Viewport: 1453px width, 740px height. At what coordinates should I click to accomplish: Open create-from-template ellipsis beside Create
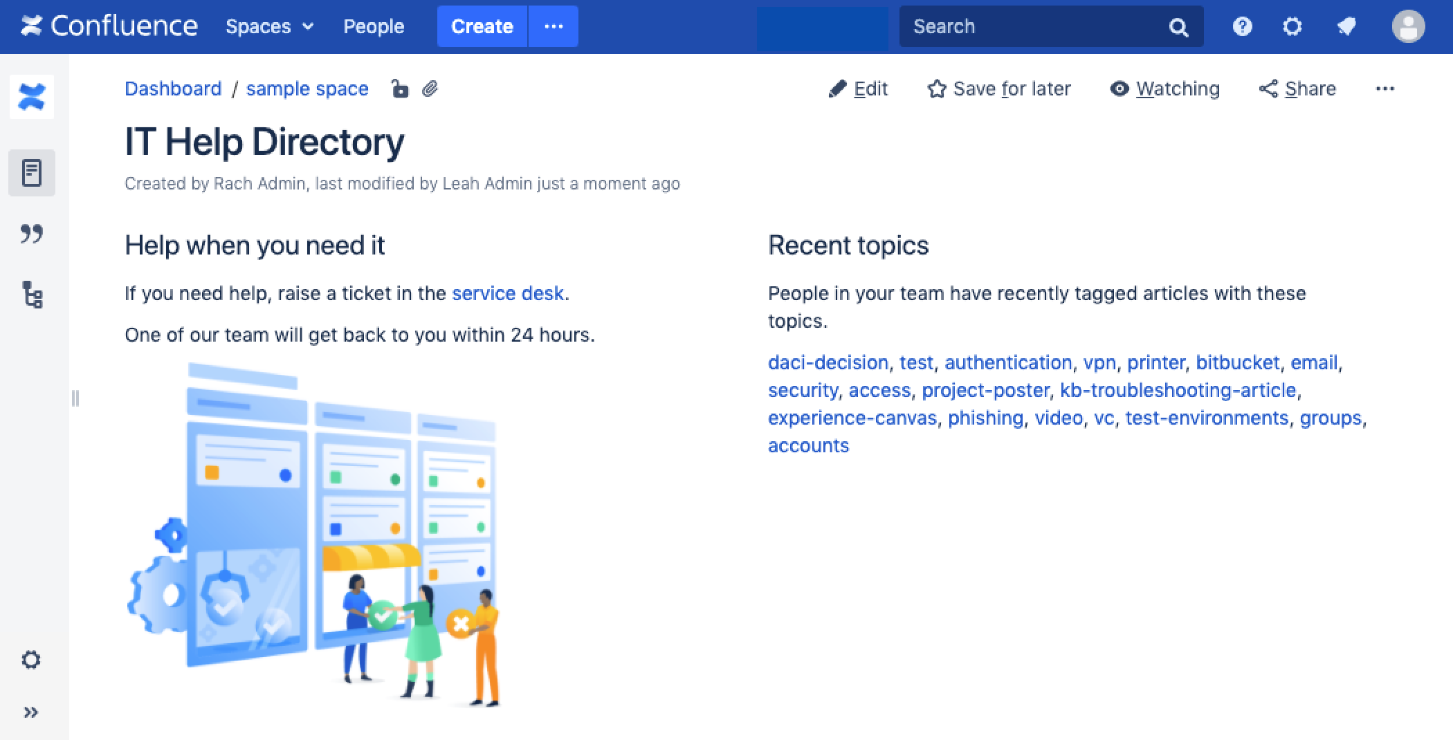tap(554, 27)
